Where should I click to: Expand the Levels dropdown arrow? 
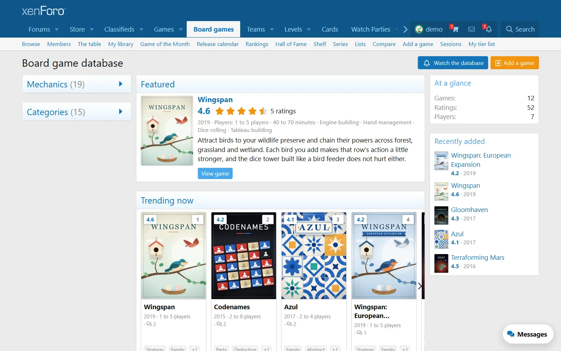point(309,29)
